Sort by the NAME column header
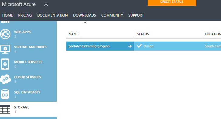The width and height of the screenshot is (221, 119). pos(73,34)
